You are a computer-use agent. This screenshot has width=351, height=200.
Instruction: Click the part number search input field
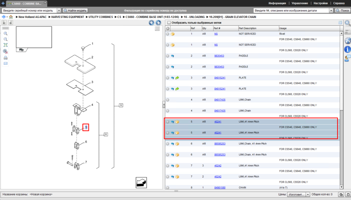tap(291, 11)
